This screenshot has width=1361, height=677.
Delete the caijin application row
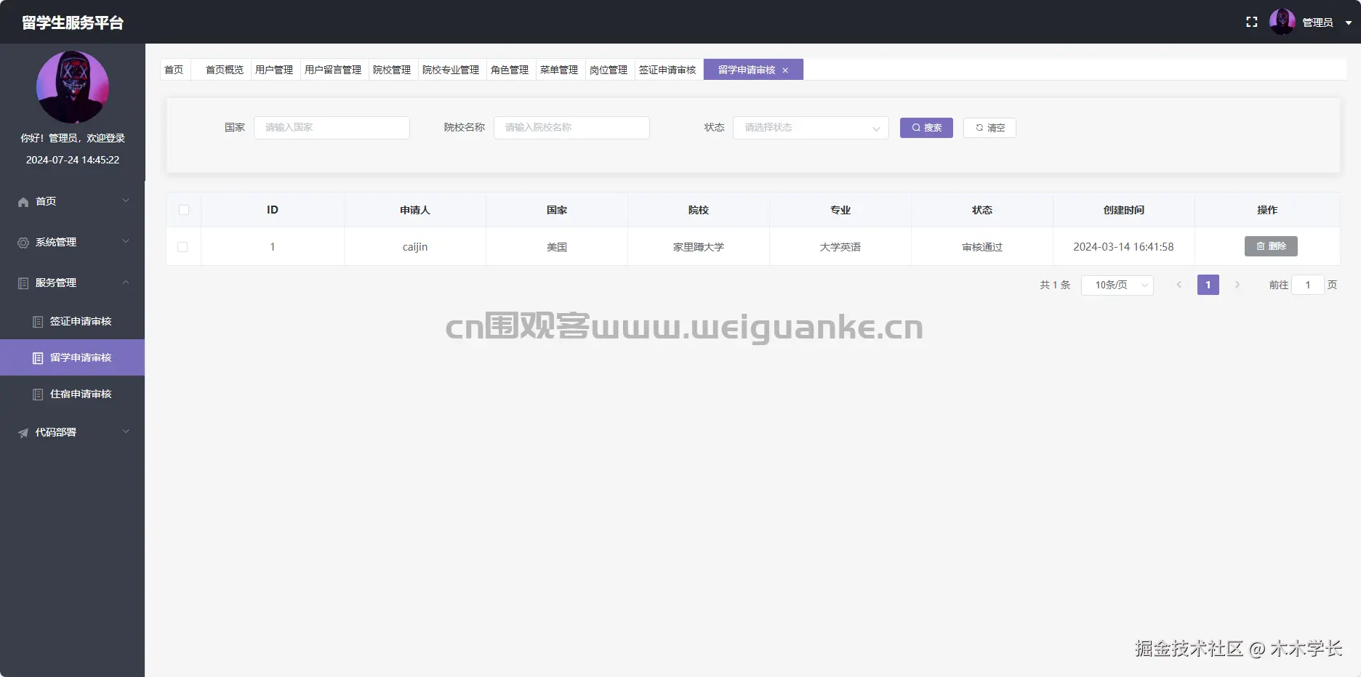point(1271,246)
